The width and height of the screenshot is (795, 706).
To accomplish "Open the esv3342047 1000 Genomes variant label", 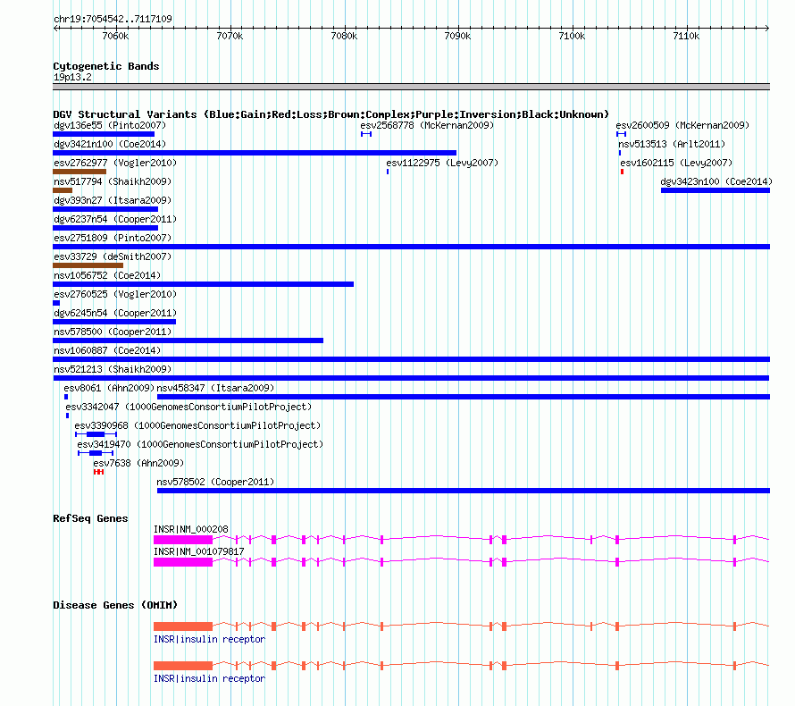I will click(x=188, y=407).
